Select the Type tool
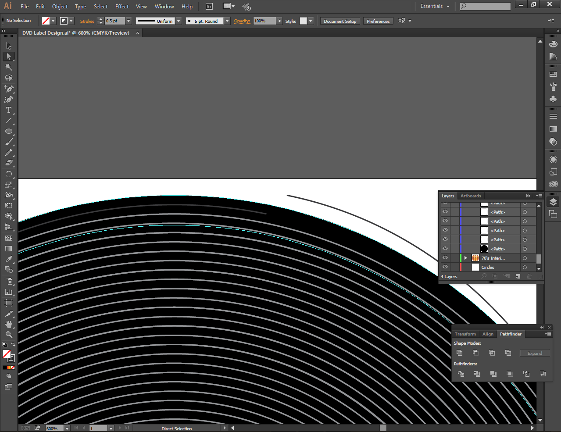561x432 pixels. point(9,110)
